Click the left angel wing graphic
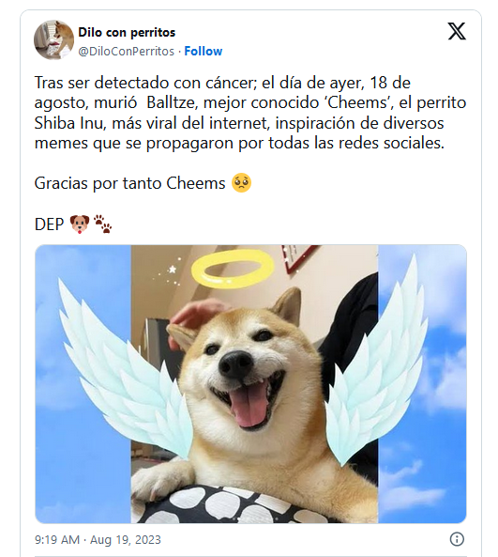Image resolution: width=498 pixels, height=557 pixels. (125, 369)
